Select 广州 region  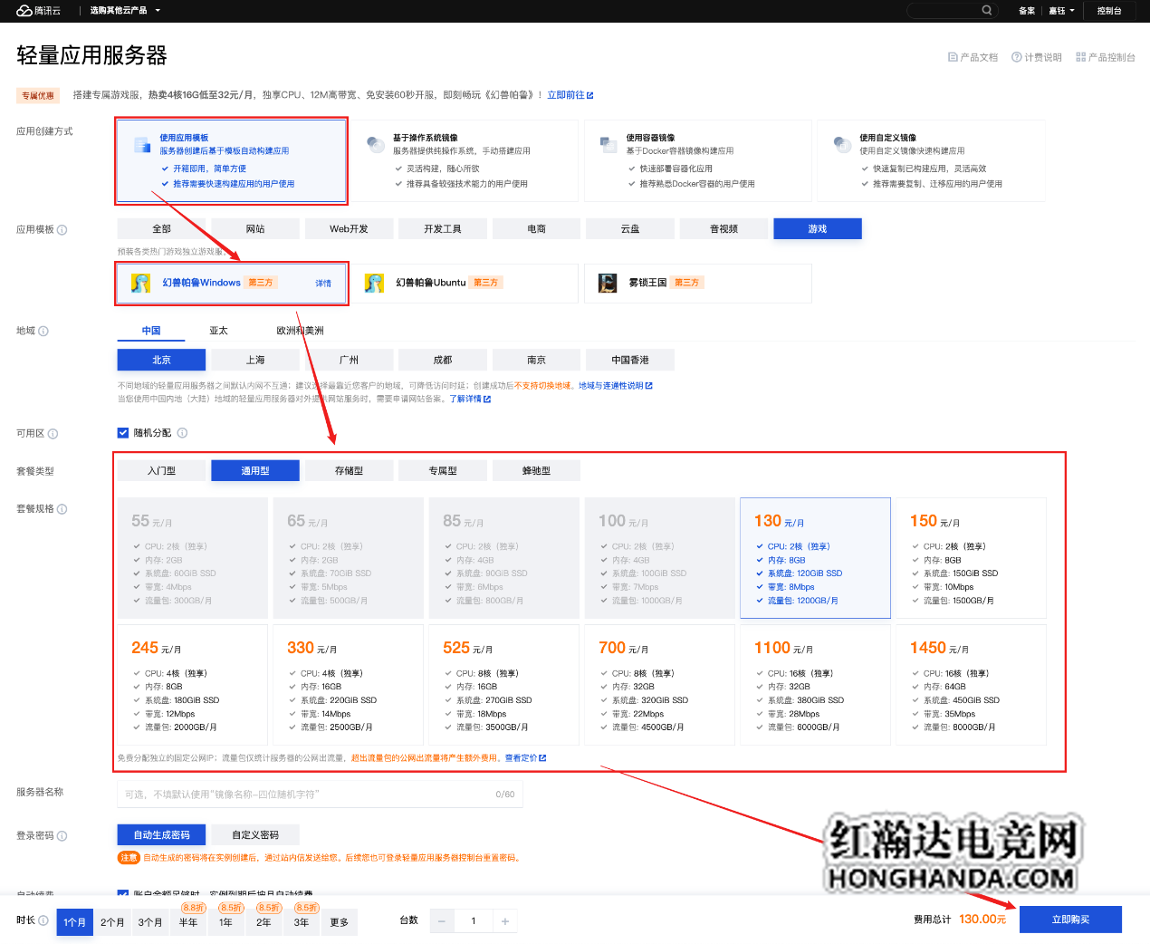tap(350, 360)
